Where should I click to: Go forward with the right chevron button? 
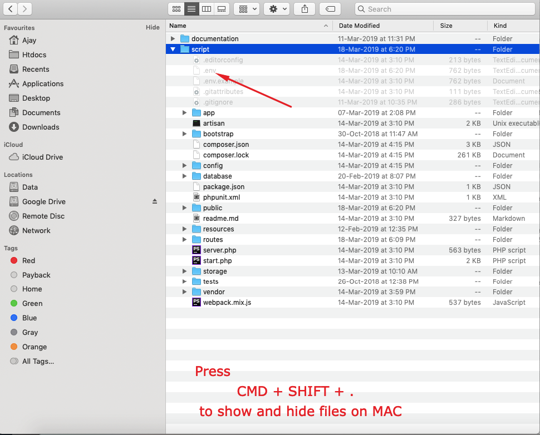(25, 9)
